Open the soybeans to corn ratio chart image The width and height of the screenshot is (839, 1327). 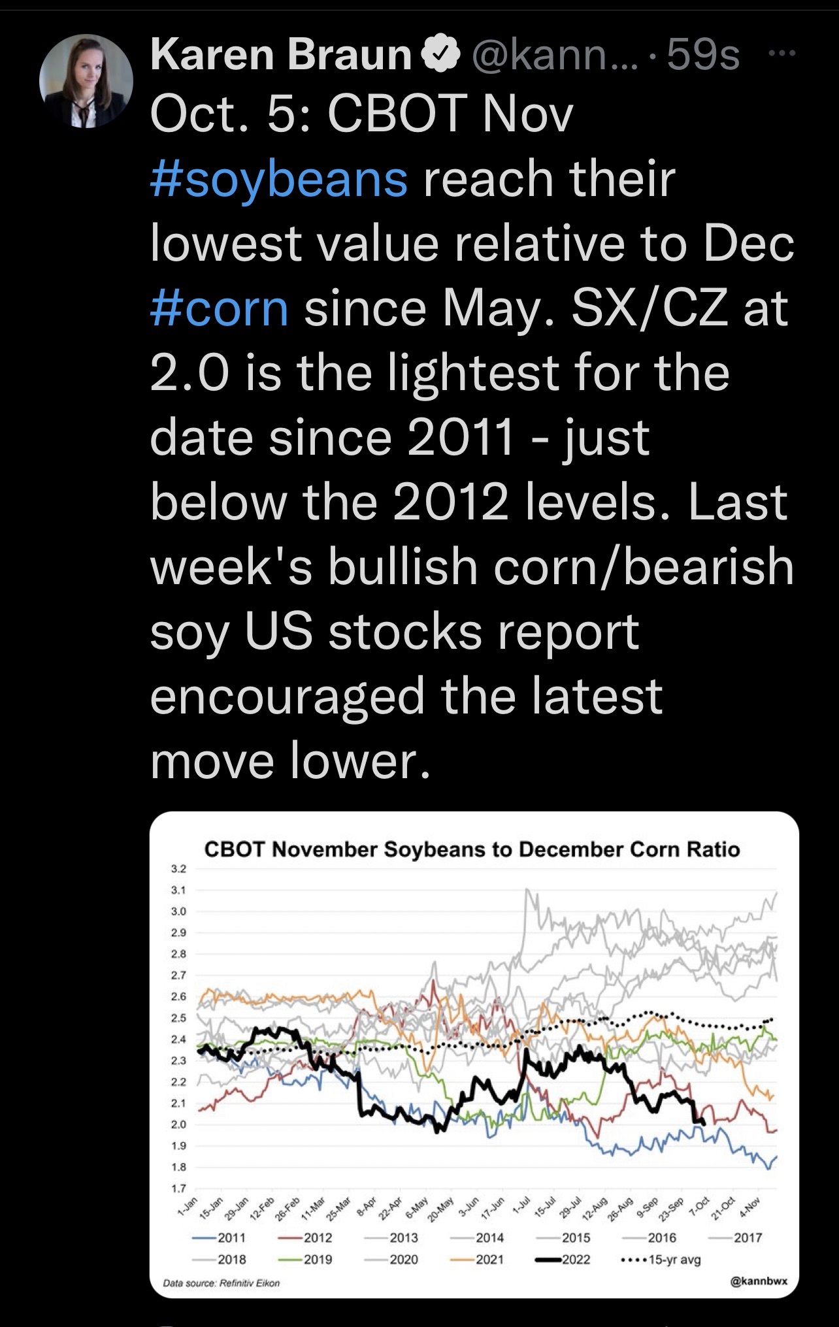(474, 1061)
